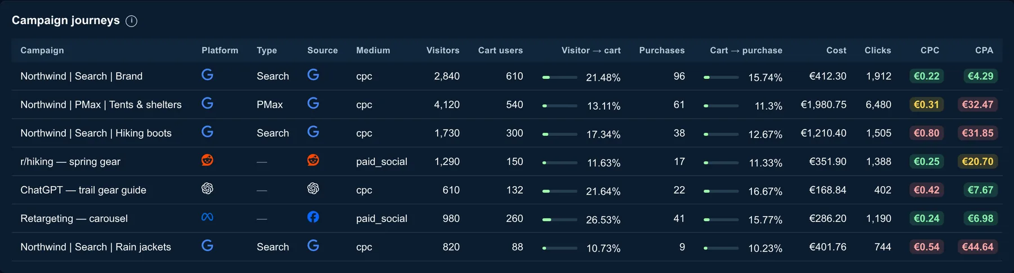Sort by the Purchases column header

pyautogui.click(x=662, y=51)
